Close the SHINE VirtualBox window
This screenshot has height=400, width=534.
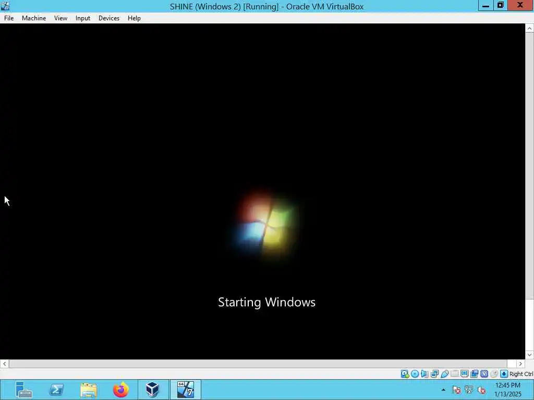tap(520, 5)
